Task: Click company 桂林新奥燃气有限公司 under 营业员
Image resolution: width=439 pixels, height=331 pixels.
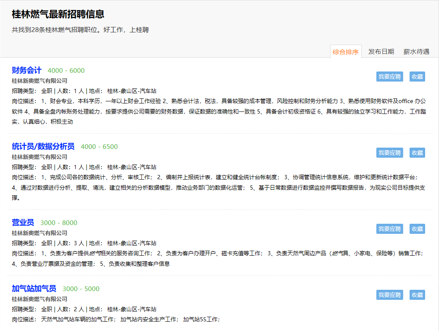Action: [40, 233]
